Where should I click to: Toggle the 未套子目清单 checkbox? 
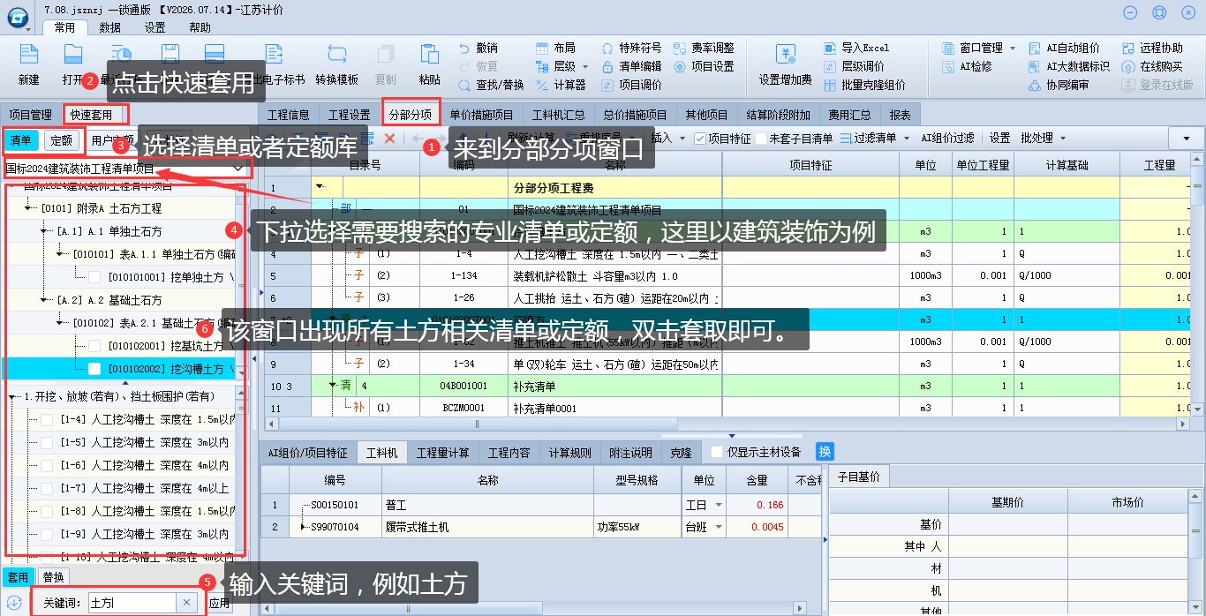(x=761, y=139)
